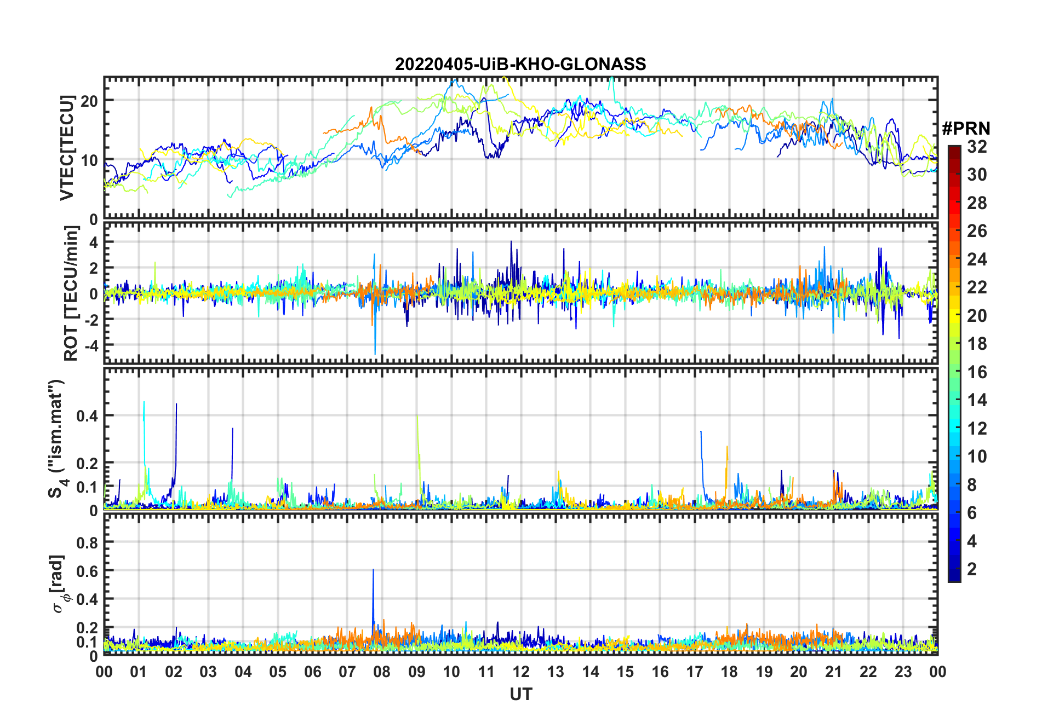Select the 06 tick on the UT axis
Screen dimensions: 1042x728
pyautogui.click(x=312, y=672)
